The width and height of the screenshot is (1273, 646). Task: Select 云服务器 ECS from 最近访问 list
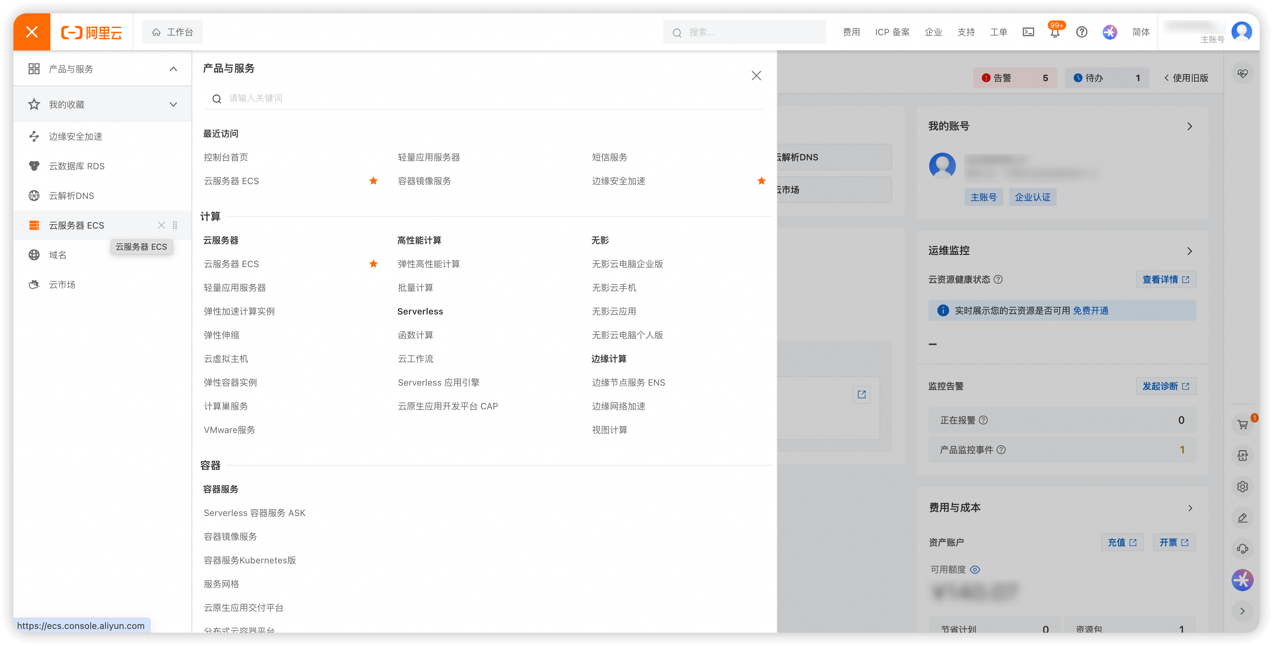[x=232, y=180]
